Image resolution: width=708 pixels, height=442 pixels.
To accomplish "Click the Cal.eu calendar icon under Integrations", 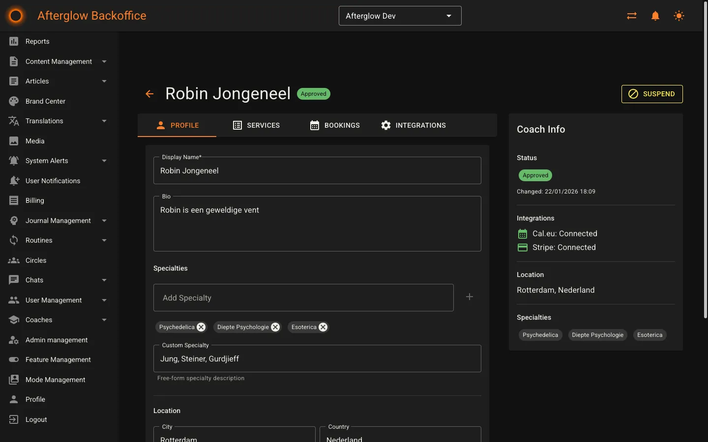I will 522,234.
